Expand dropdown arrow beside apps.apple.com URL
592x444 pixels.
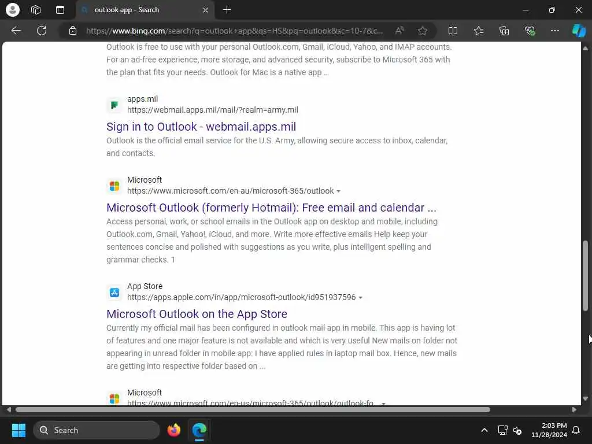coord(361,298)
